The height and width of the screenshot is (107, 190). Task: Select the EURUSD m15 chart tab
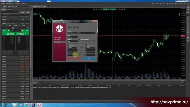click(x=37, y=6)
